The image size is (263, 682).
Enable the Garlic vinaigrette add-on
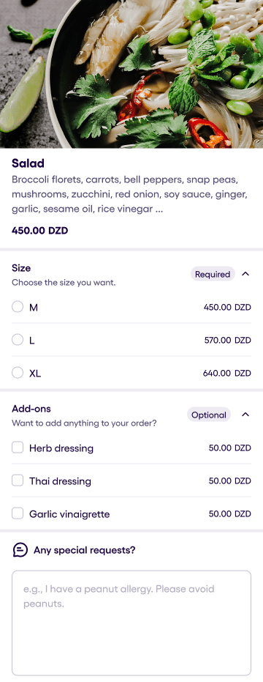pyautogui.click(x=18, y=514)
